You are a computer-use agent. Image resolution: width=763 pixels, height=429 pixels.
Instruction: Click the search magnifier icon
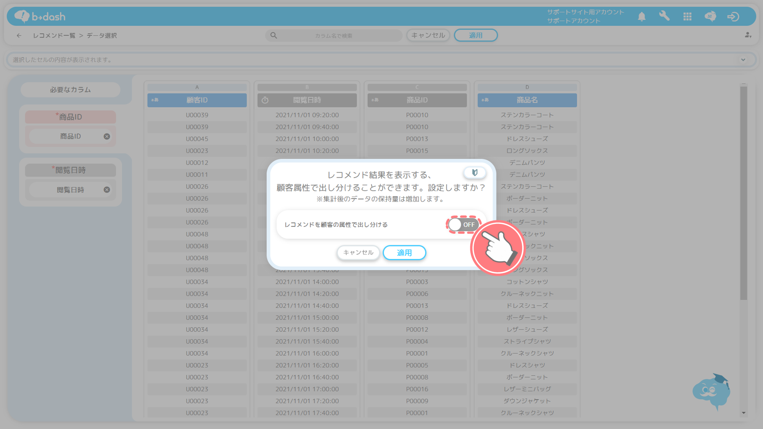coord(274,35)
